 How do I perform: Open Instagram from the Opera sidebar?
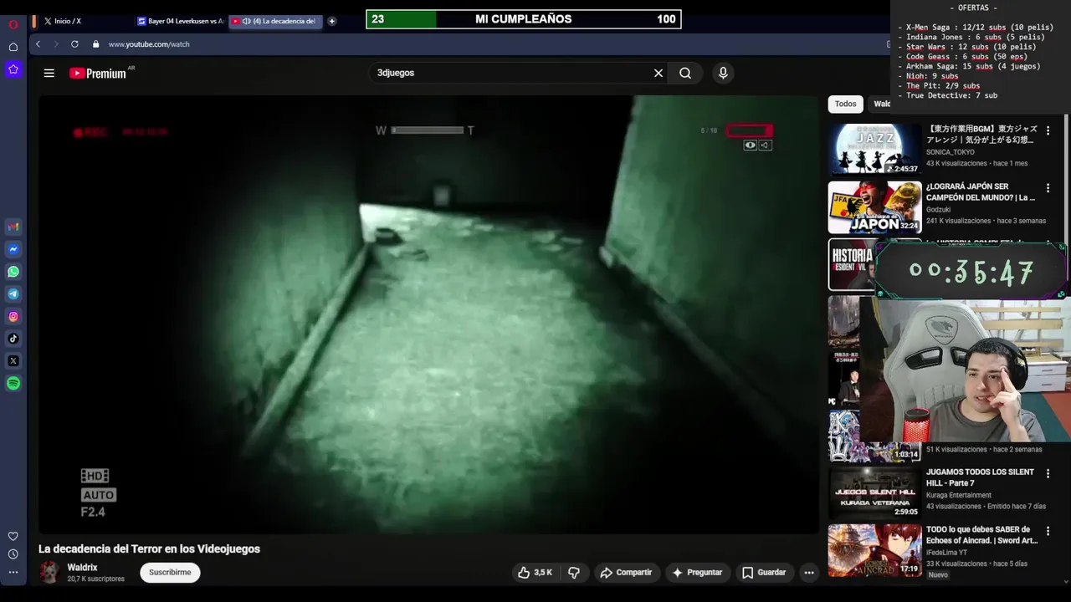(13, 317)
